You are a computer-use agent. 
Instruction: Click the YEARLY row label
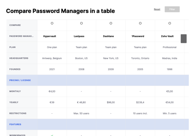[14, 102]
